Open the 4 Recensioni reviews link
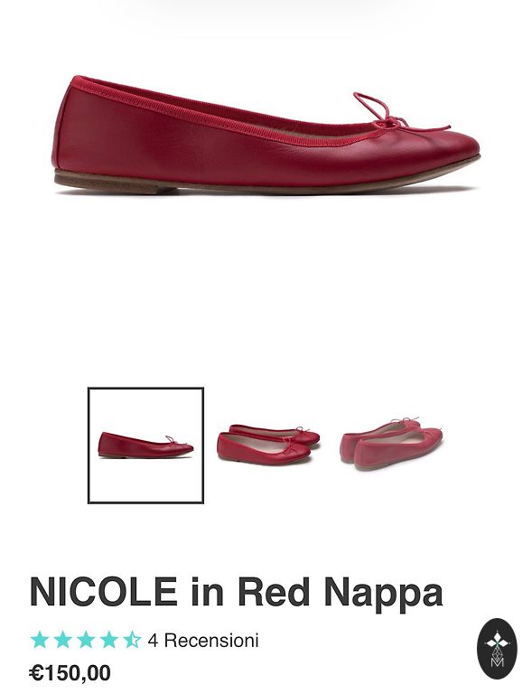 (203, 641)
